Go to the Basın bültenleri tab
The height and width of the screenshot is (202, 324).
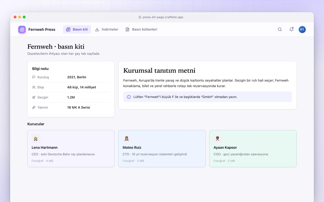pyautogui.click(x=141, y=30)
